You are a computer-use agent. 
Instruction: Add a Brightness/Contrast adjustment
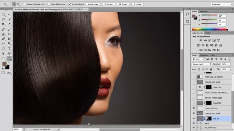pyautogui.click(x=201, y=40)
